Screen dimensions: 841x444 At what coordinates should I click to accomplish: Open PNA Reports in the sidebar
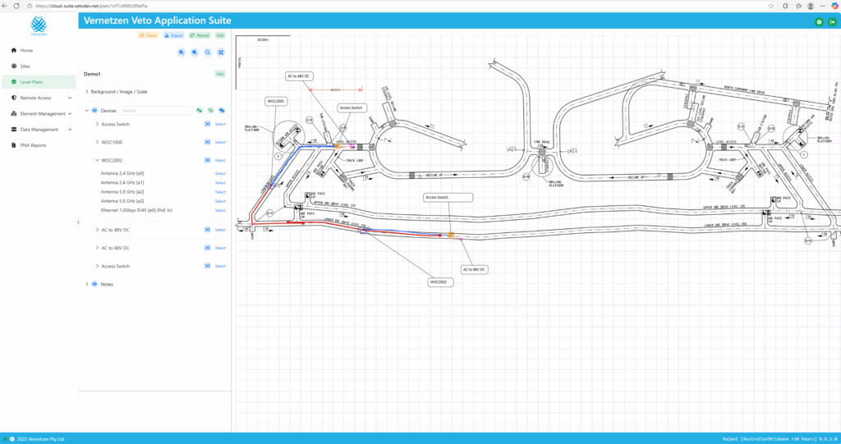(x=39, y=145)
